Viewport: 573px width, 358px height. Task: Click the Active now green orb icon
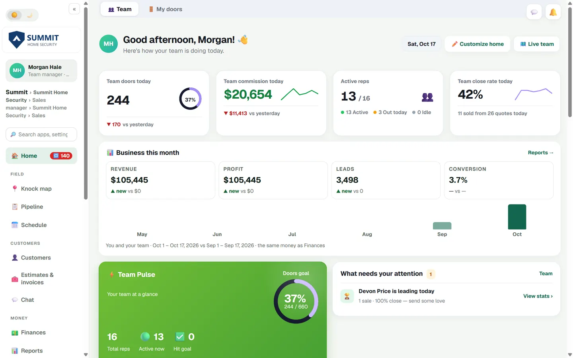145,337
